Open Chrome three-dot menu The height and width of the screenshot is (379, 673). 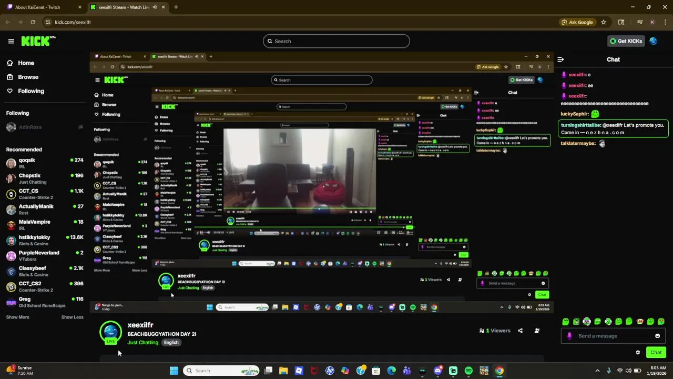(x=665, y=22)
